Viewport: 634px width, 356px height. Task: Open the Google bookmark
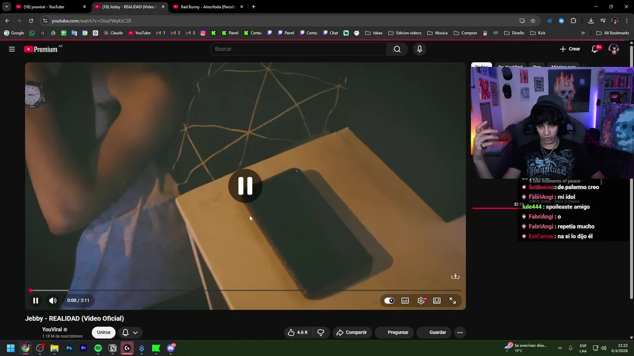point(14,33)
